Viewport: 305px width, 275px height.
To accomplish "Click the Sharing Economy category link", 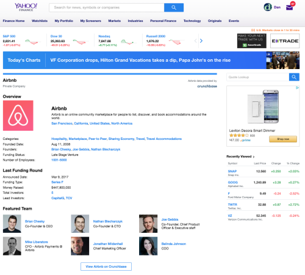I will click(121, 139).
